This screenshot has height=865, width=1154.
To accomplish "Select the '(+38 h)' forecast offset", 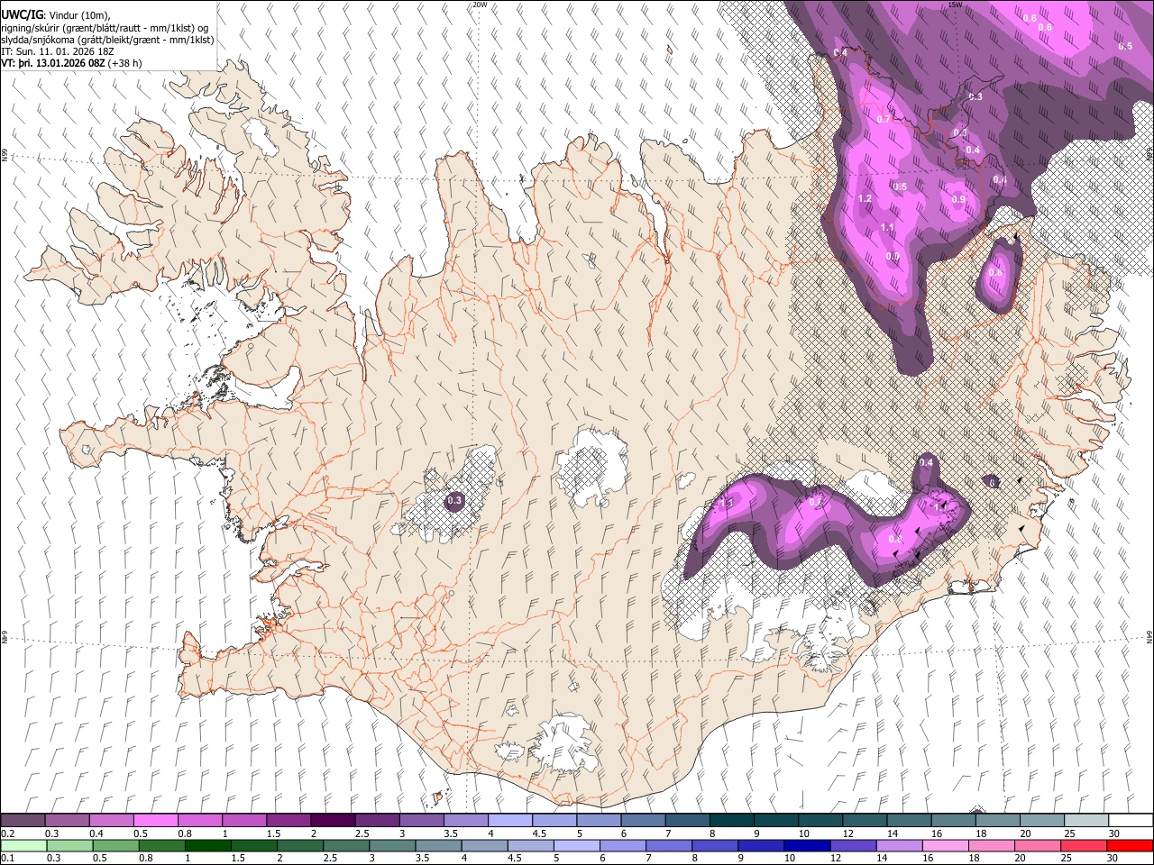I will 124,63.
